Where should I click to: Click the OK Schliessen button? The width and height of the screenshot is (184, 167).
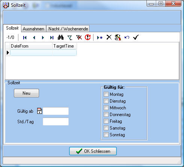(x=93, y=151)
